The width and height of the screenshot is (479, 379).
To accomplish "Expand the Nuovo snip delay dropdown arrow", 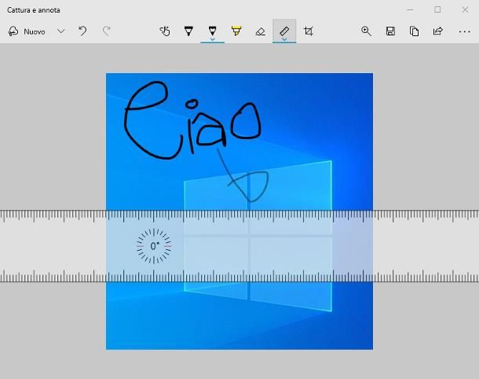I will click(x=60, y=31).
